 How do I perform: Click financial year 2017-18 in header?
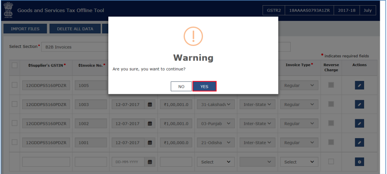(347, 10)
